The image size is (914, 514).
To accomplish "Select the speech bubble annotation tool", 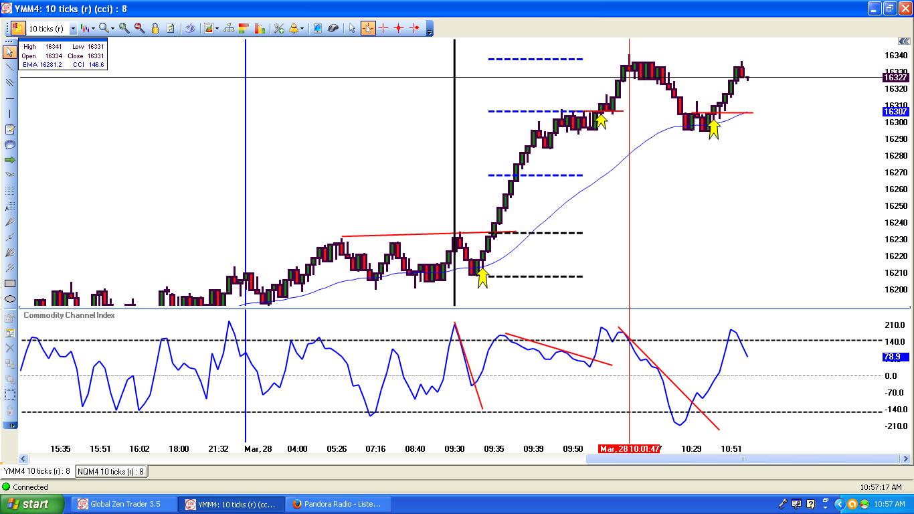I will (9, 145).
